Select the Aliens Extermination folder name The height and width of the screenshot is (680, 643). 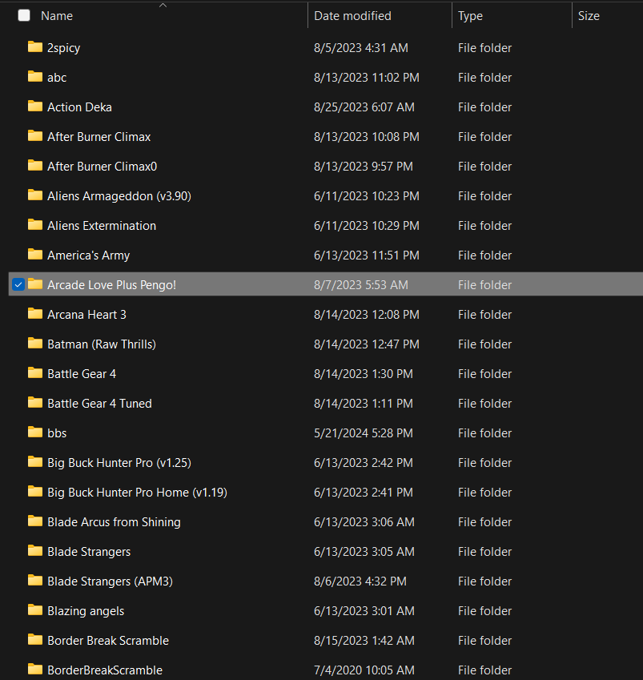(102, 226)
